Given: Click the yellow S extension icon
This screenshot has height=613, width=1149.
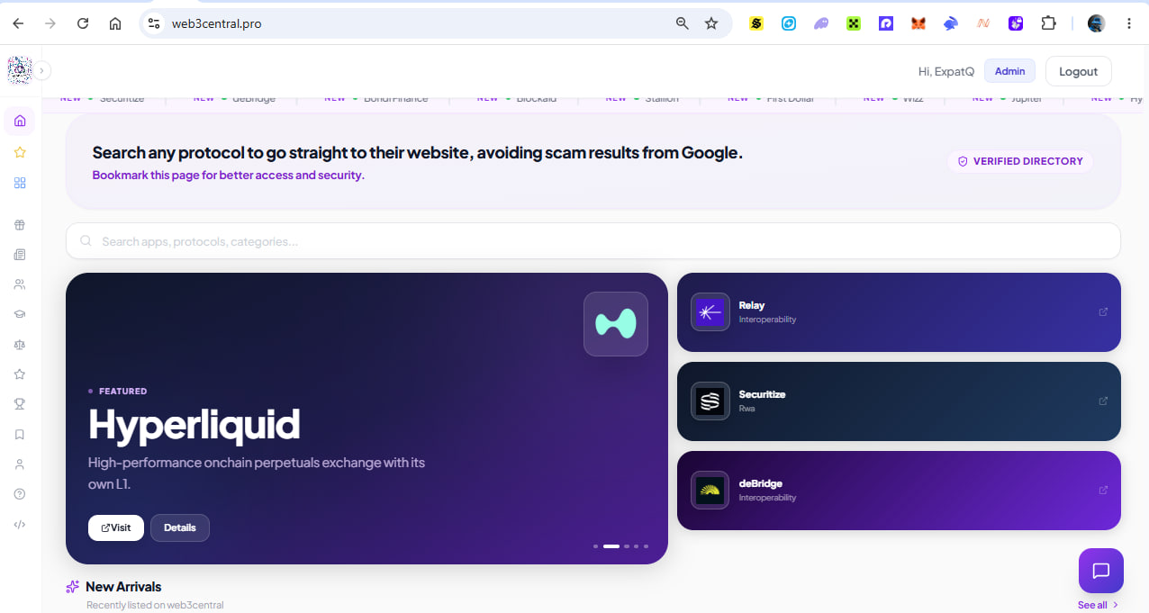Looking at the screenshot, I should point(756,23).
